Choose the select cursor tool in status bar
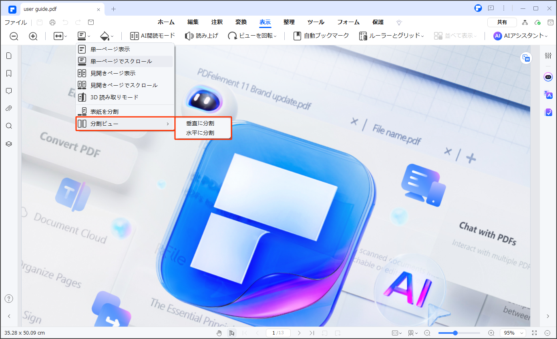Viewport: 557px width, 339px height. pyautogui.click(x=232, y=333)
